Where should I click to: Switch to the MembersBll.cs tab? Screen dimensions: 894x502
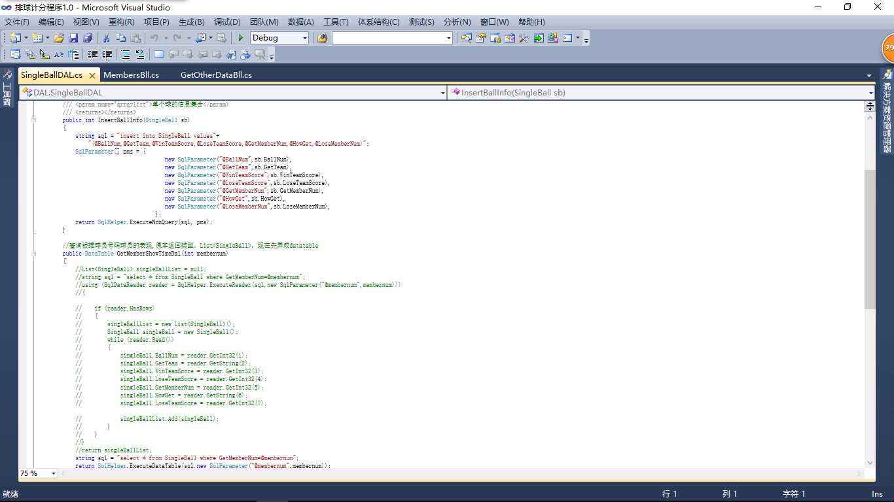point(131,75)
